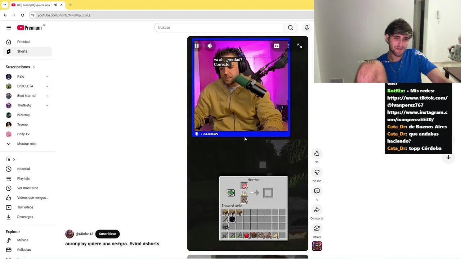
Task: Open Videos que me gustan
Action: point(27,198)
